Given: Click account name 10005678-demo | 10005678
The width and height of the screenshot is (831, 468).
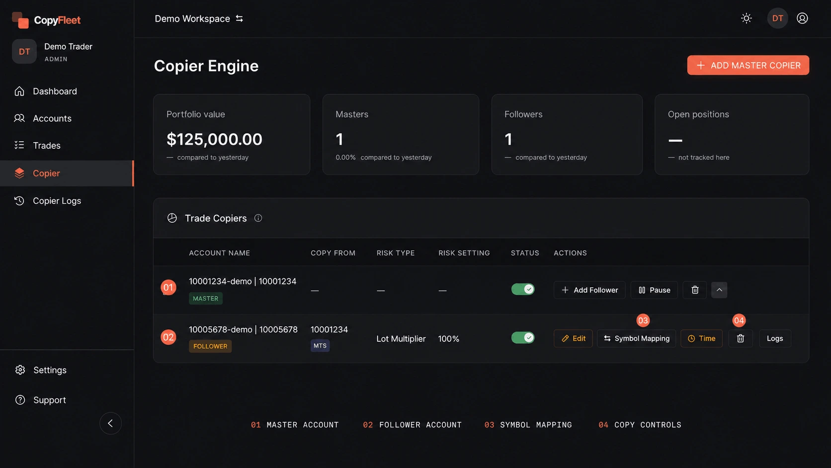Looking at the screenshot, I should point(243,330).
